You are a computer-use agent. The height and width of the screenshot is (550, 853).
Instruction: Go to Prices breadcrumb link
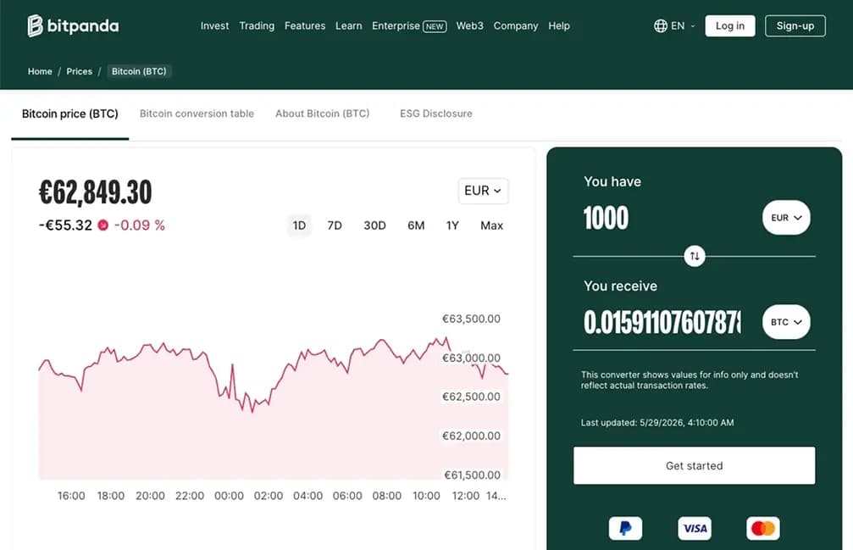(x=79, y=71)
